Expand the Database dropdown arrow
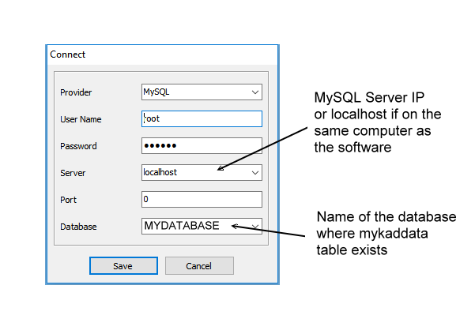The image size is (475, 319). [x=254, y=227]
